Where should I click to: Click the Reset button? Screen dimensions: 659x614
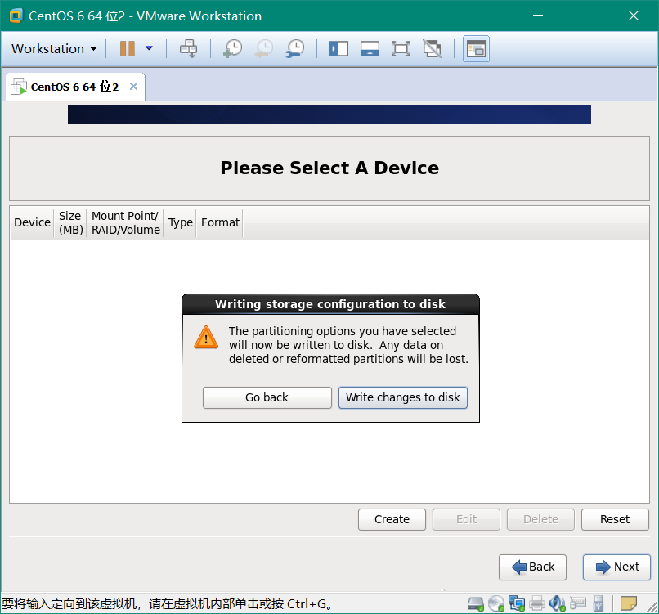615,519
